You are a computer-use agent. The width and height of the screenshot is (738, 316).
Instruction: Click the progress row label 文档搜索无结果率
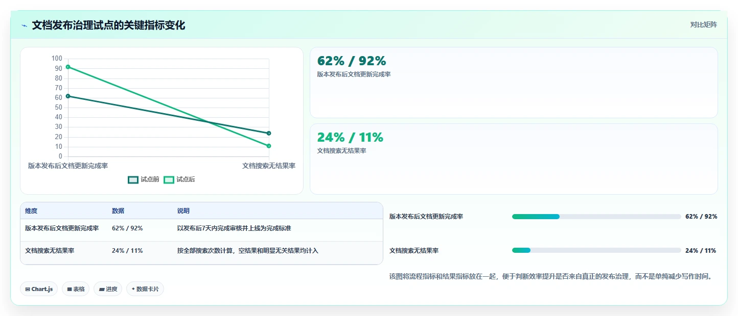(x=414, y=251)
